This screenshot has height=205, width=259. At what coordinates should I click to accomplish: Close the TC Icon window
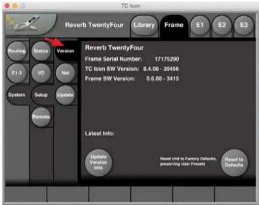7,6
